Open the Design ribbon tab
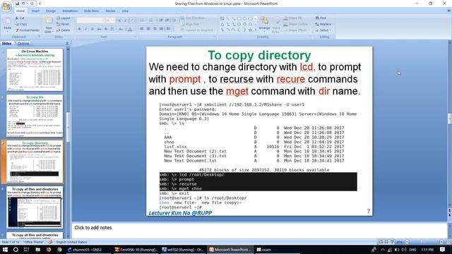 click(x=51, y=11)
